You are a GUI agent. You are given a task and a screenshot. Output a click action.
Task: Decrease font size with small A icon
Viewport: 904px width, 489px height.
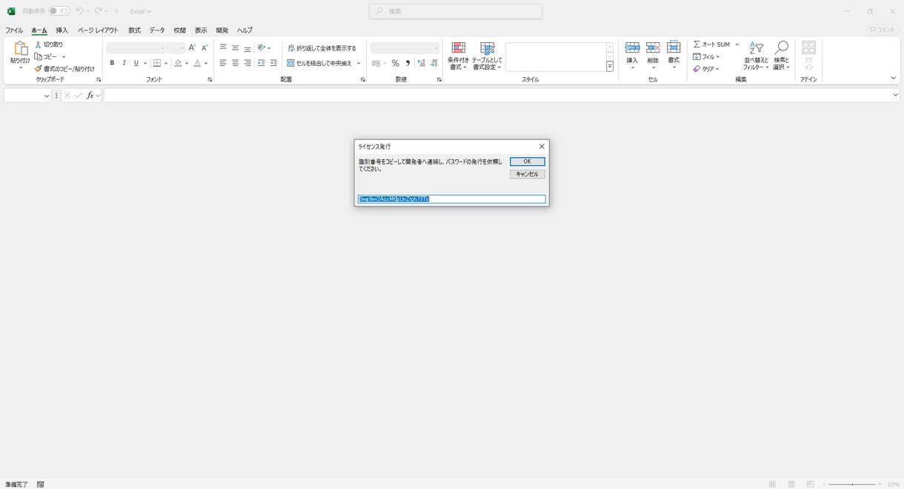click(205, 47)
